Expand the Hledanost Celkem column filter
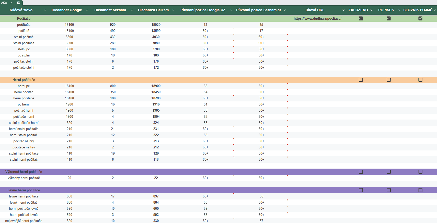The height and width of the screenshot is (223, 437). (173, 10)
